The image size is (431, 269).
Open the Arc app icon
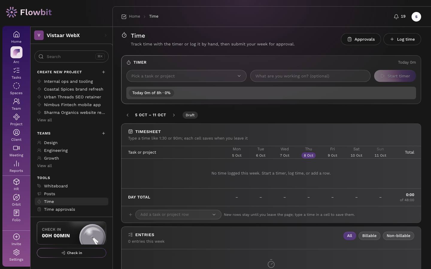point(16,52)
